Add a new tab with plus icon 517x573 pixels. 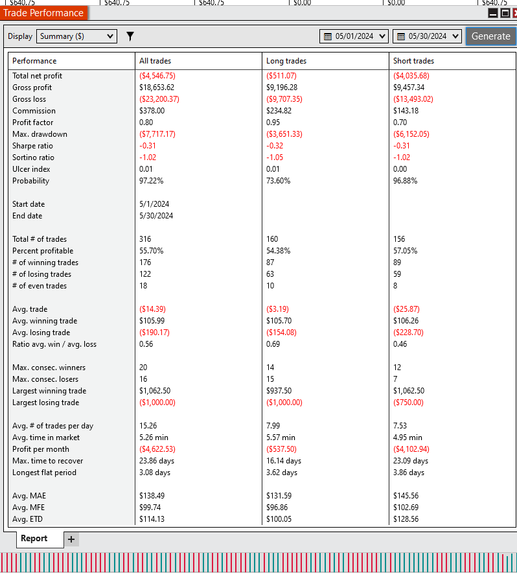[x=71, y=539]
